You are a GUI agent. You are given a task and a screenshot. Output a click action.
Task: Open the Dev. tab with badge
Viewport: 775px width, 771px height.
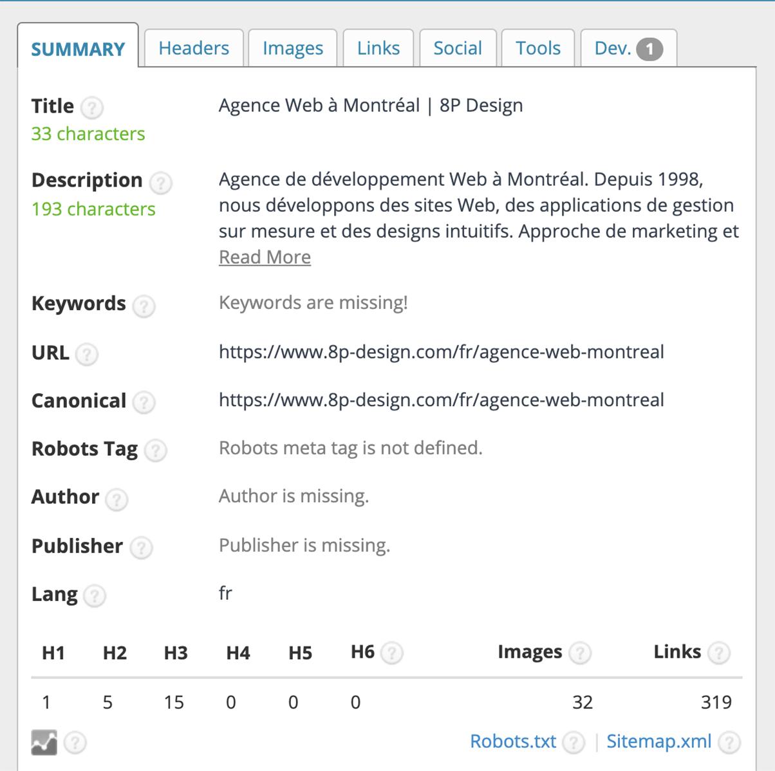(x=629, y=48)
